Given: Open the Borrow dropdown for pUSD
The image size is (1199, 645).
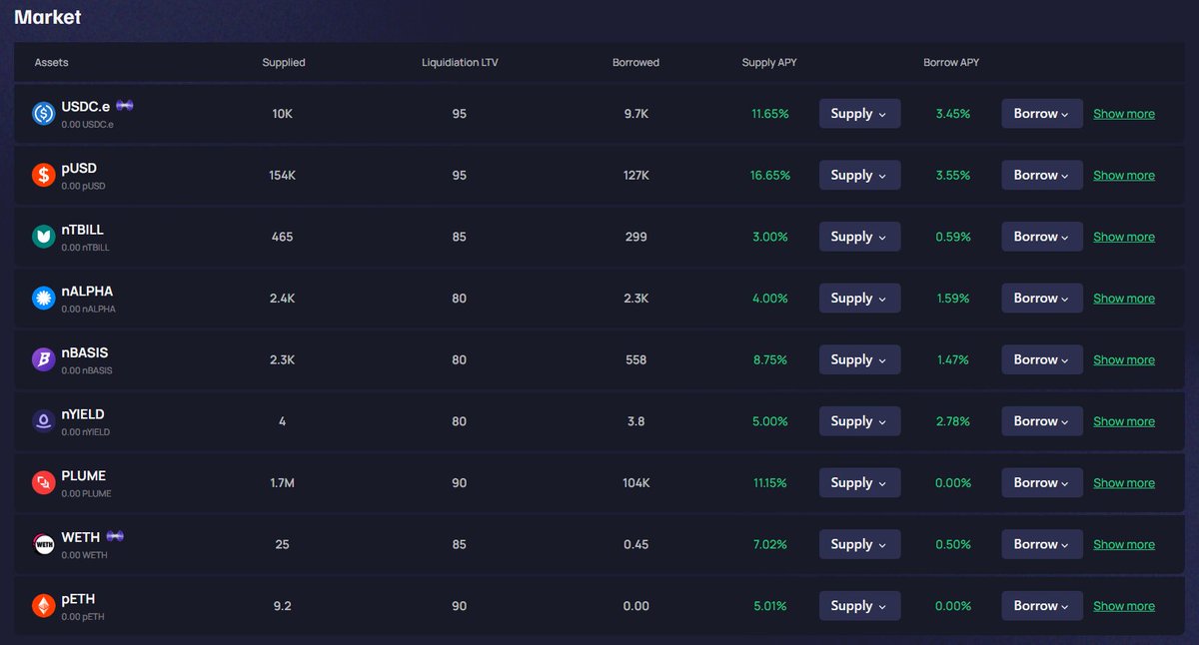Looking at the screenshot, I should 1042,175.
